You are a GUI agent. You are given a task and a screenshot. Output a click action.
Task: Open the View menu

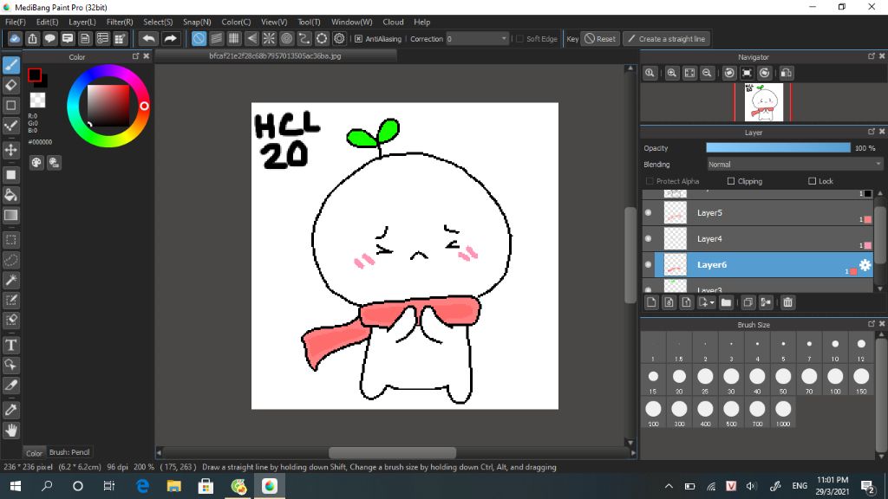(x=273, y=22)
